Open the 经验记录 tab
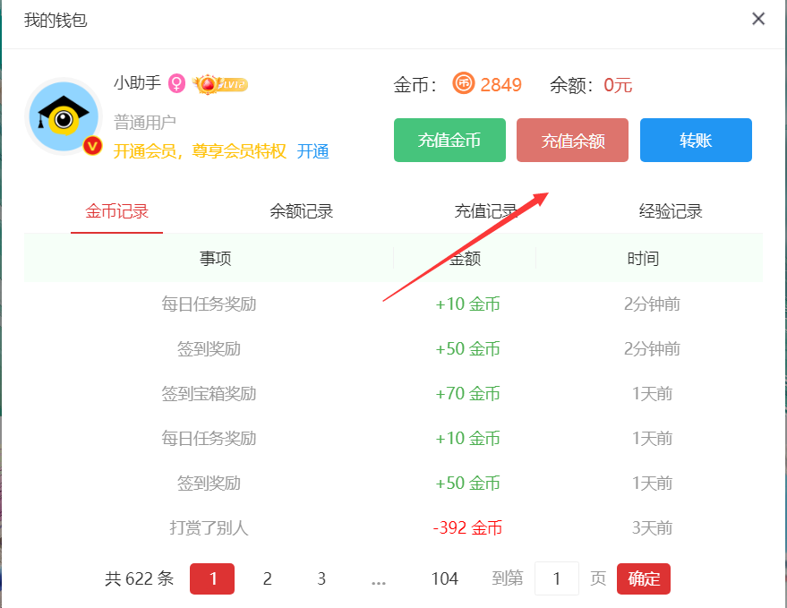Screen dimensions: 787x608 (x=670, y=211)
